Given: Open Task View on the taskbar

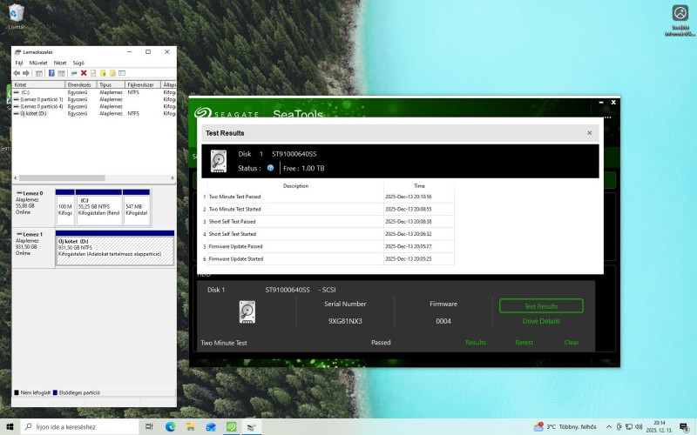Looking at the screenshot, I should [x=149, y=426].
